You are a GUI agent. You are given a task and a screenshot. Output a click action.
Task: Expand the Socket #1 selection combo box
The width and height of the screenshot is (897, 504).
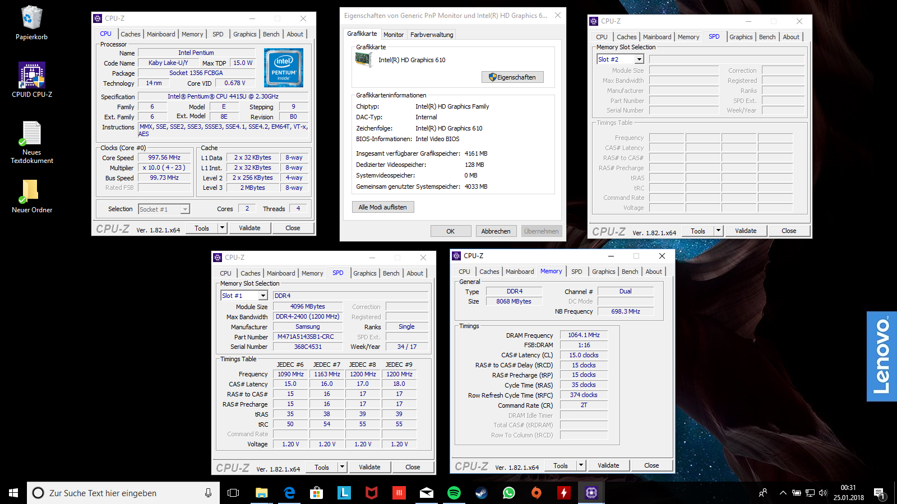185,209
